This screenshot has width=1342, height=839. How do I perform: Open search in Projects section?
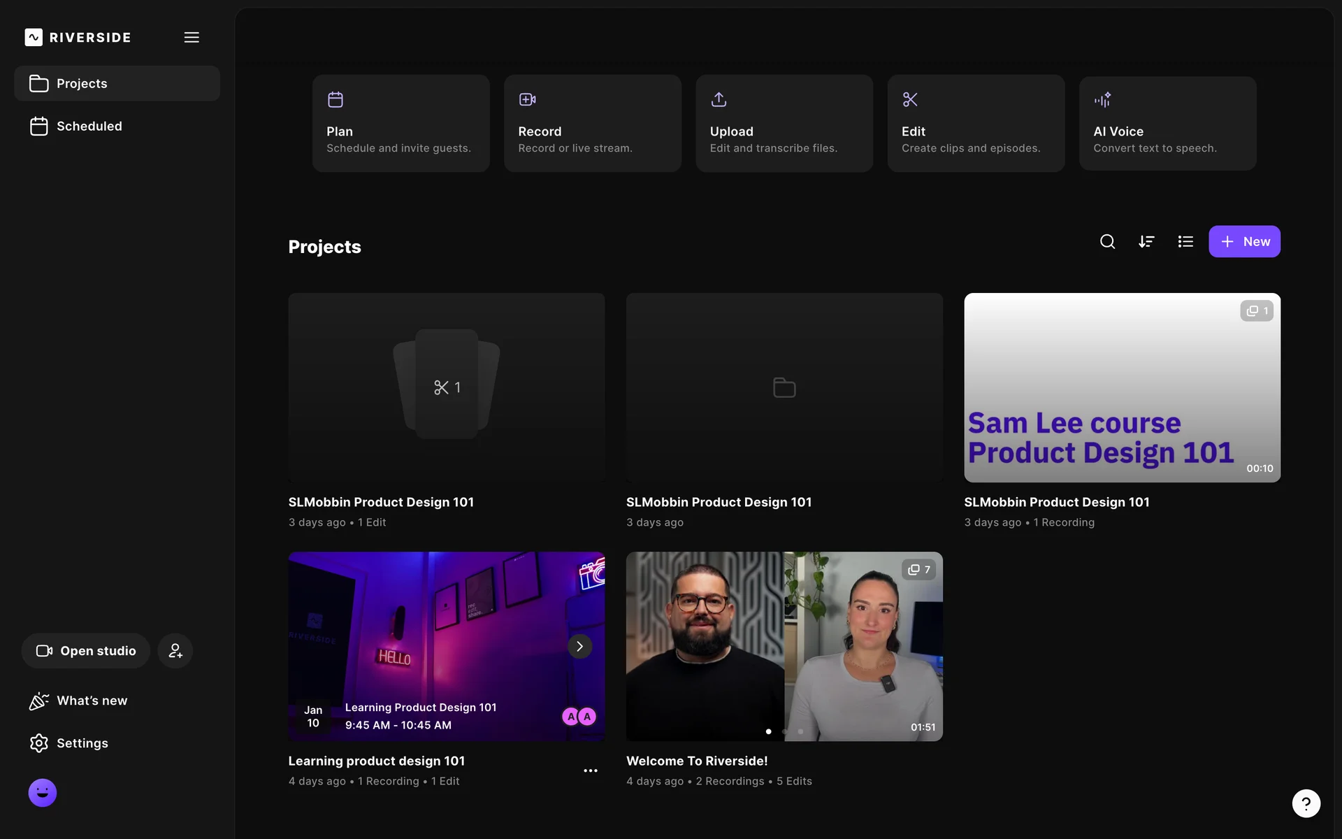[x=1107, y=242]
